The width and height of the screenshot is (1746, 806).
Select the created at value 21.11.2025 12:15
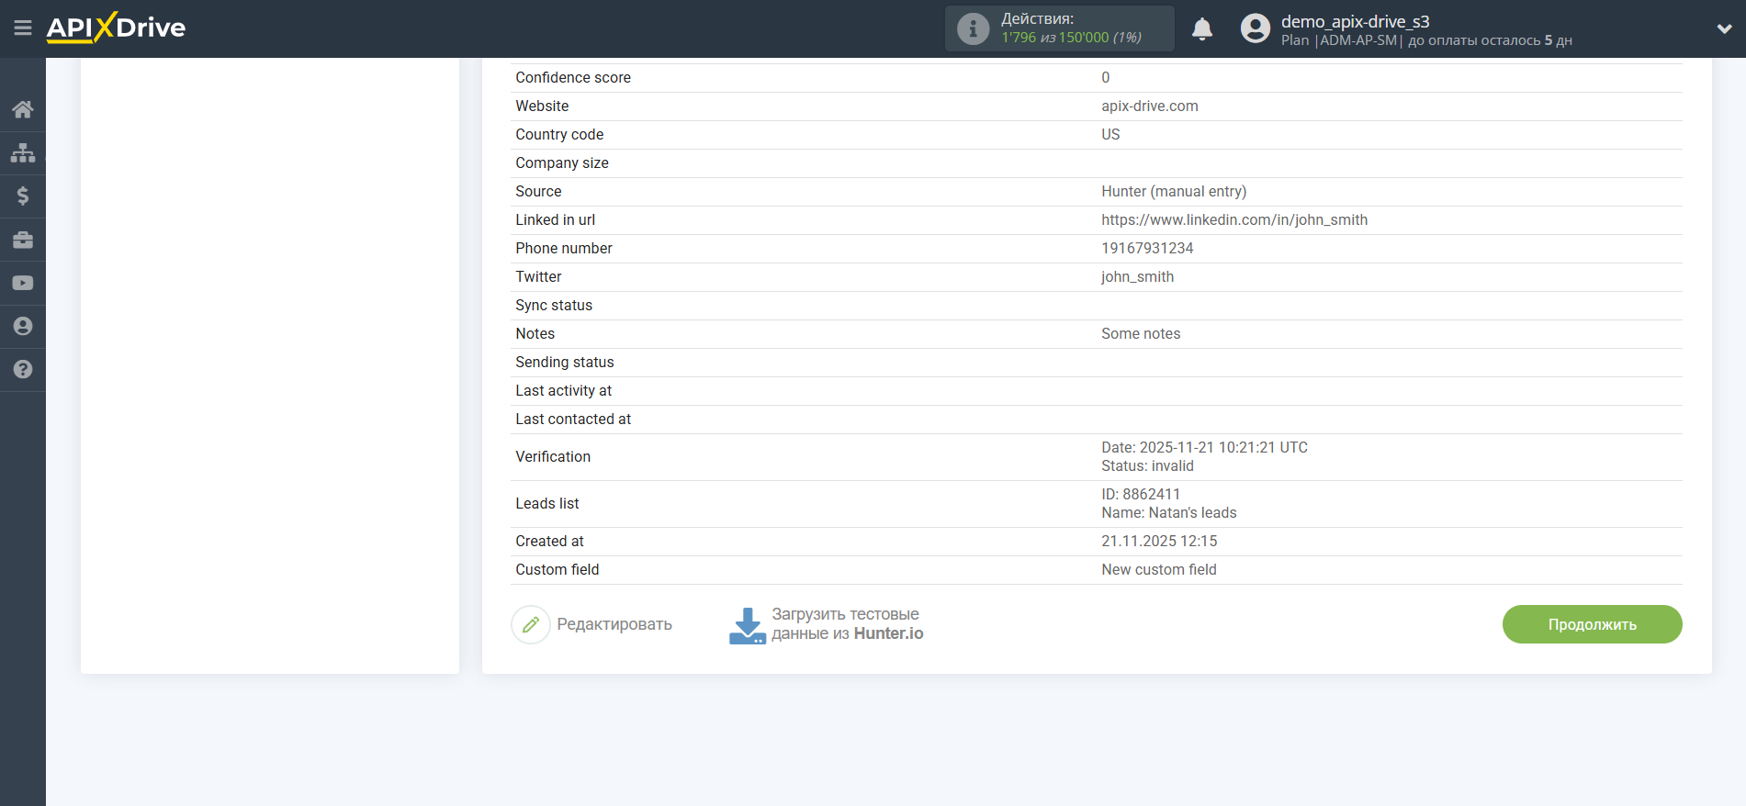point(1159,542)
